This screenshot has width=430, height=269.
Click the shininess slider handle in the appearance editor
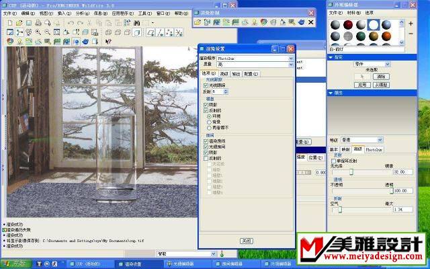point(351,172)
